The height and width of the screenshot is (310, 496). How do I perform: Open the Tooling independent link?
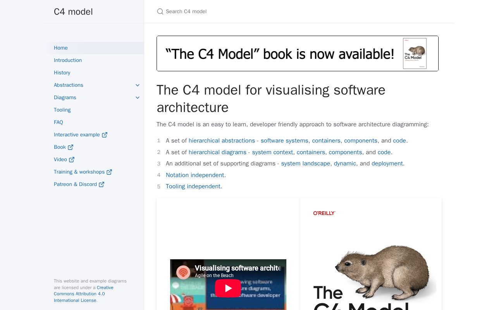[193, 186]
